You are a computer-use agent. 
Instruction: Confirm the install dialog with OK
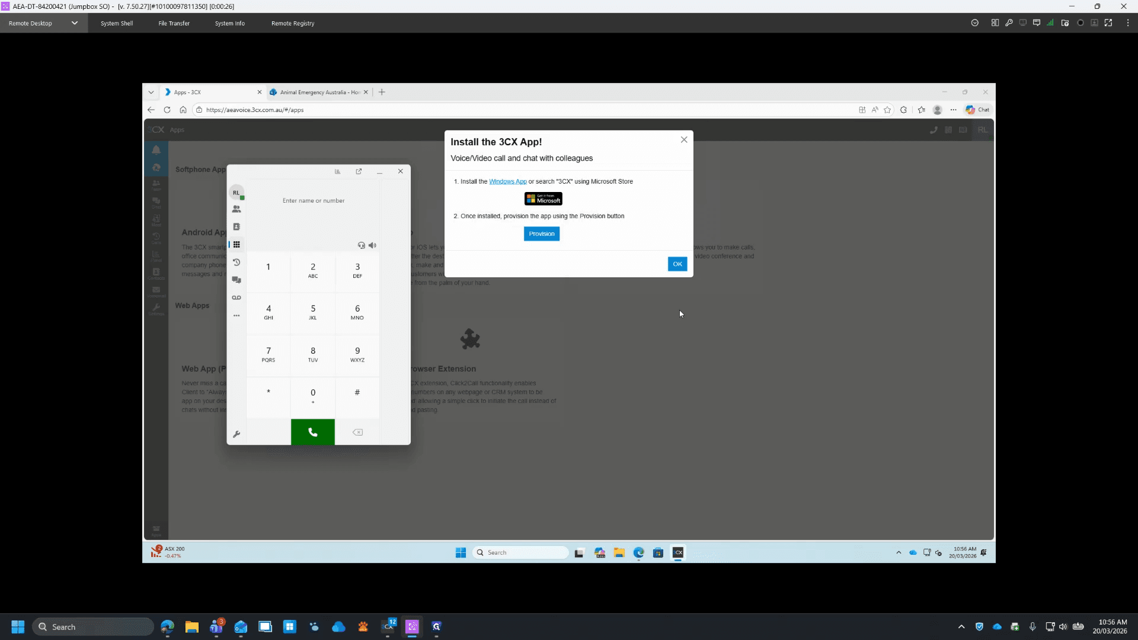[677, 264]
